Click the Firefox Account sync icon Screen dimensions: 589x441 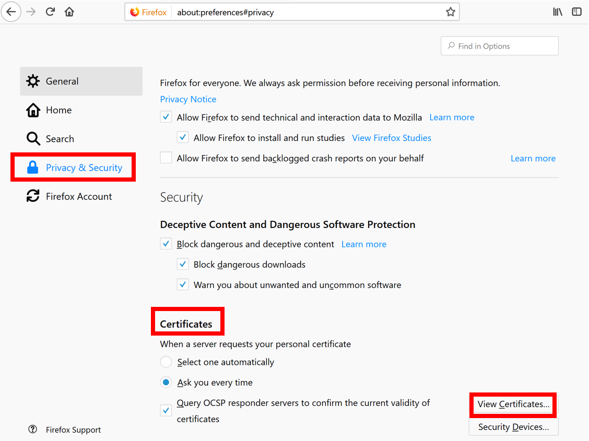[x=33, y=196]
